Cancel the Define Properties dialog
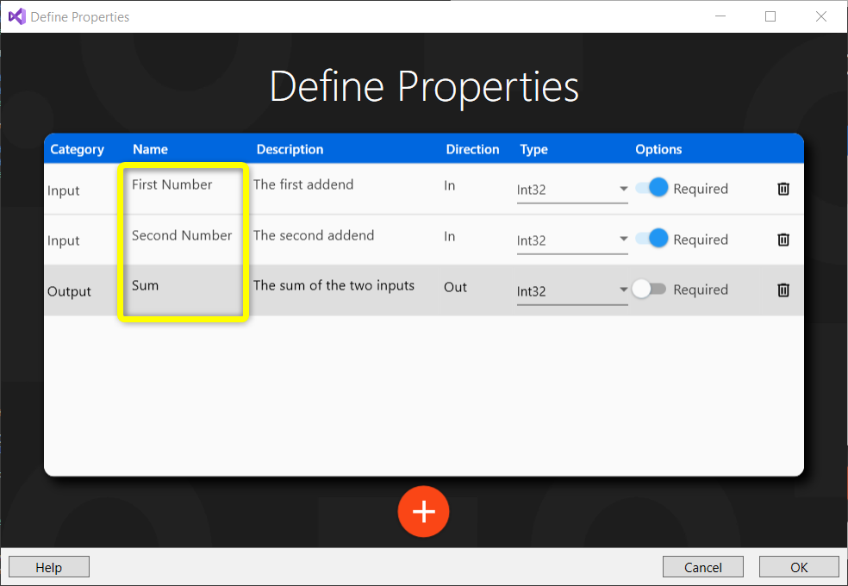The image size is (848, 586). pyautogui.click(x=702, y=566)
